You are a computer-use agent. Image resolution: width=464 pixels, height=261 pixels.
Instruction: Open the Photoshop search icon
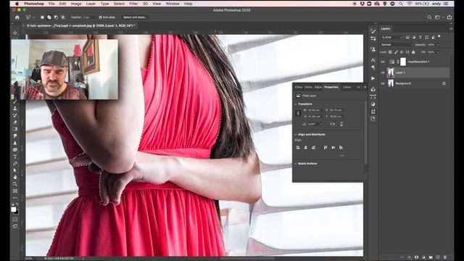tap(429, 17)
